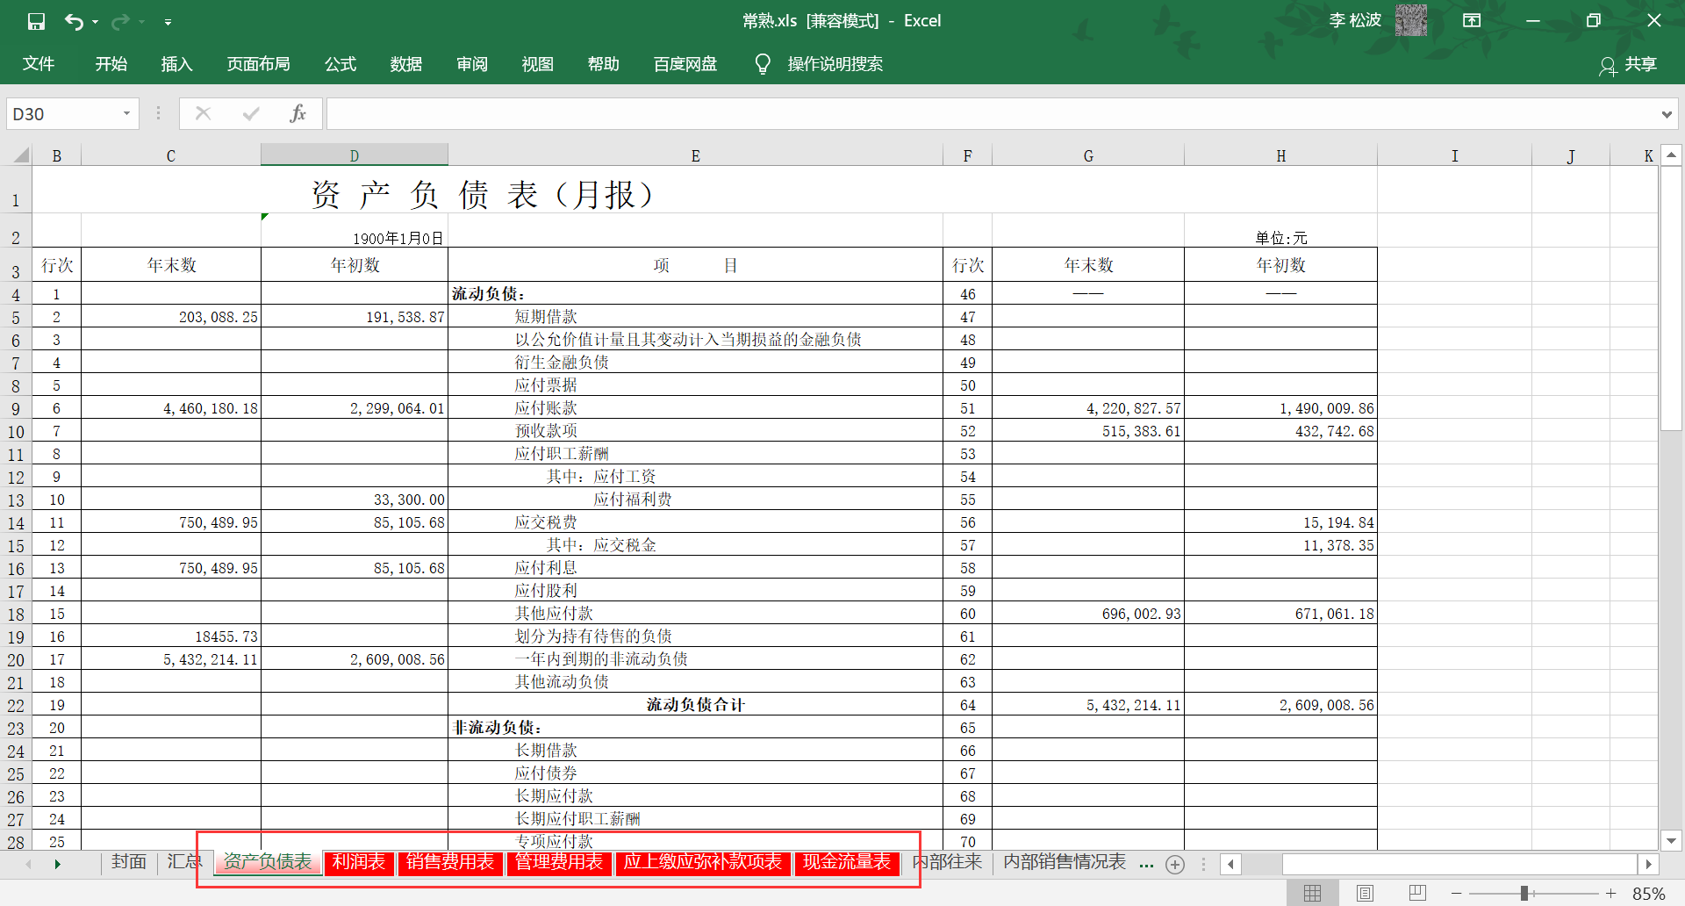Click the Ribbon Display Options icon

pyautogui.click(x=1472, y=20)
